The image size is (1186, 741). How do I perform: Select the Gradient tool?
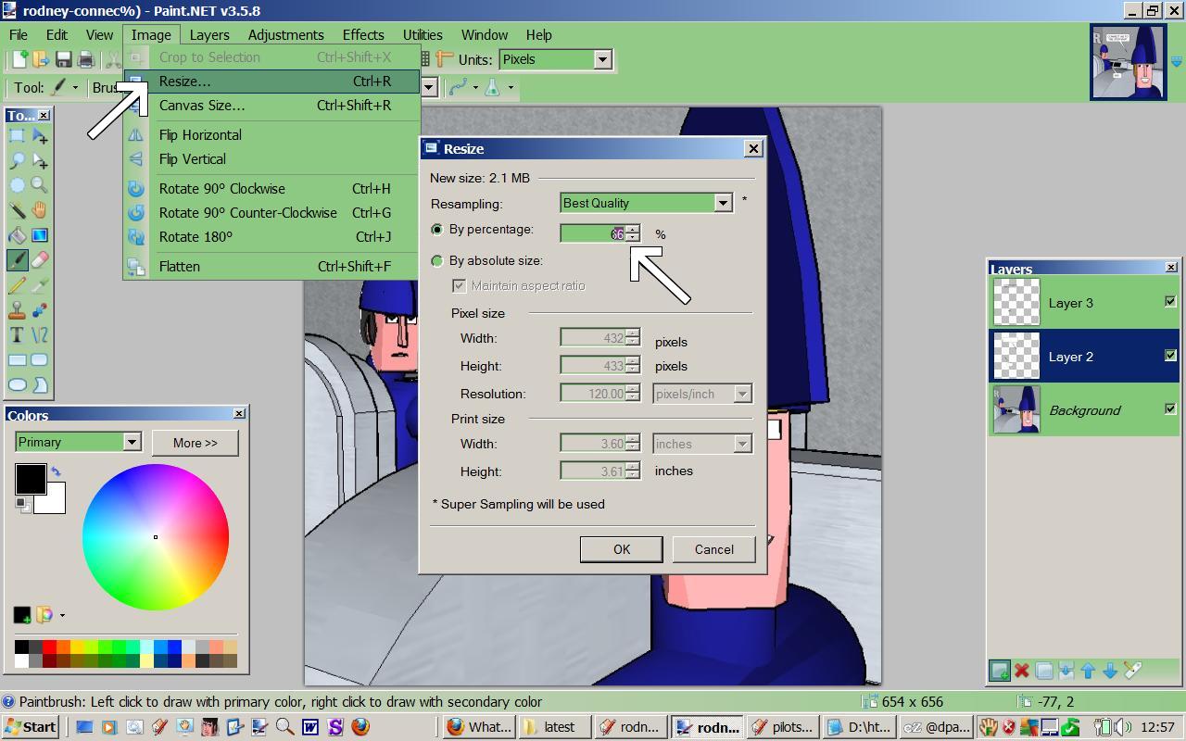tap(40, 235)
